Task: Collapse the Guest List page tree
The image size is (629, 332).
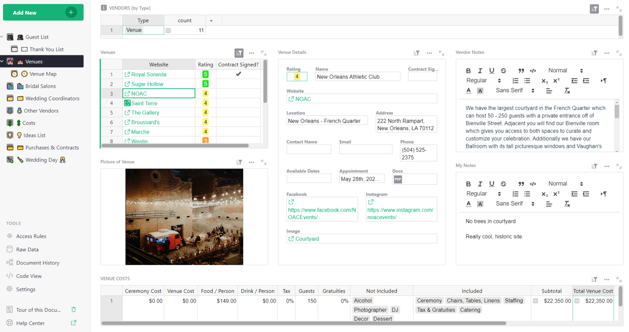Action: point(2,37)
